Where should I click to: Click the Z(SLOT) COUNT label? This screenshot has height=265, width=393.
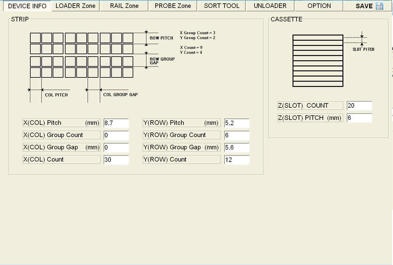tap(310, 106)
